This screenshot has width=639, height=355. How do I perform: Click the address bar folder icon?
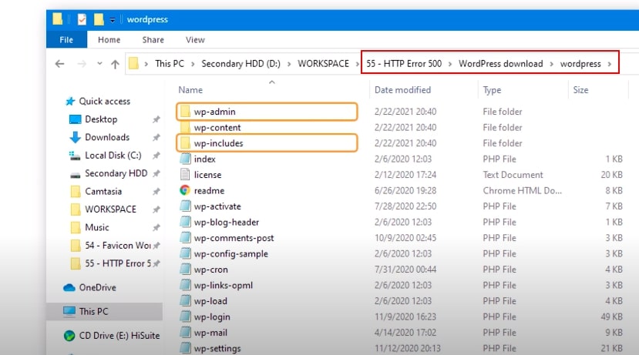tap(133, 63)
